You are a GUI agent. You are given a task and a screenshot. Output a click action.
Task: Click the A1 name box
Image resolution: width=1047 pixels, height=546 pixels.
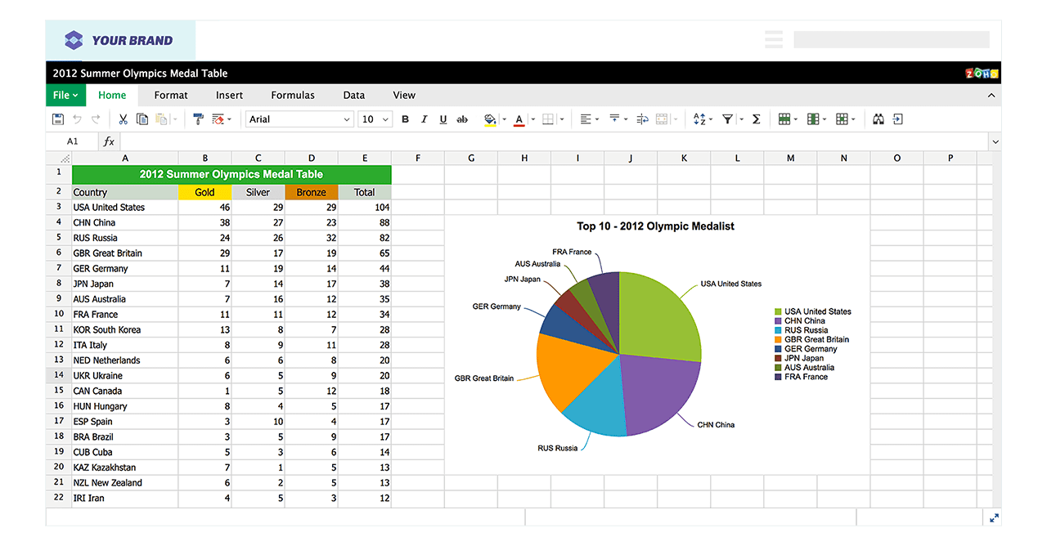73,141
